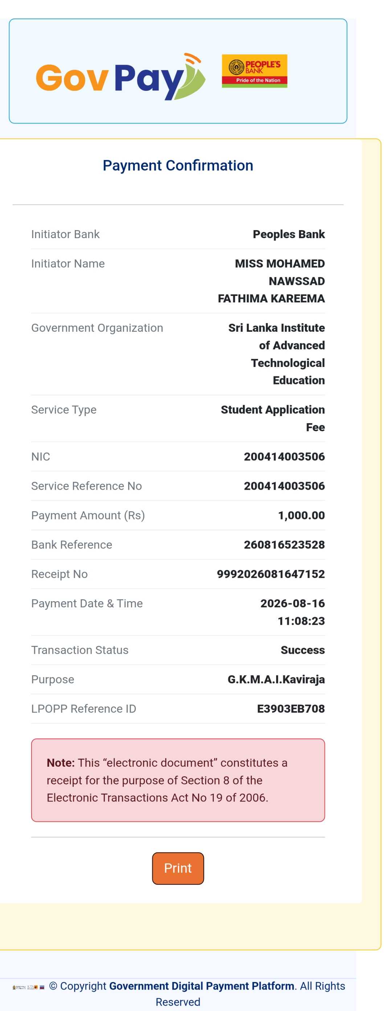The image size is (392, 1011).
Task: Click the Payment Confirmation heading
Action: point(178,166)
